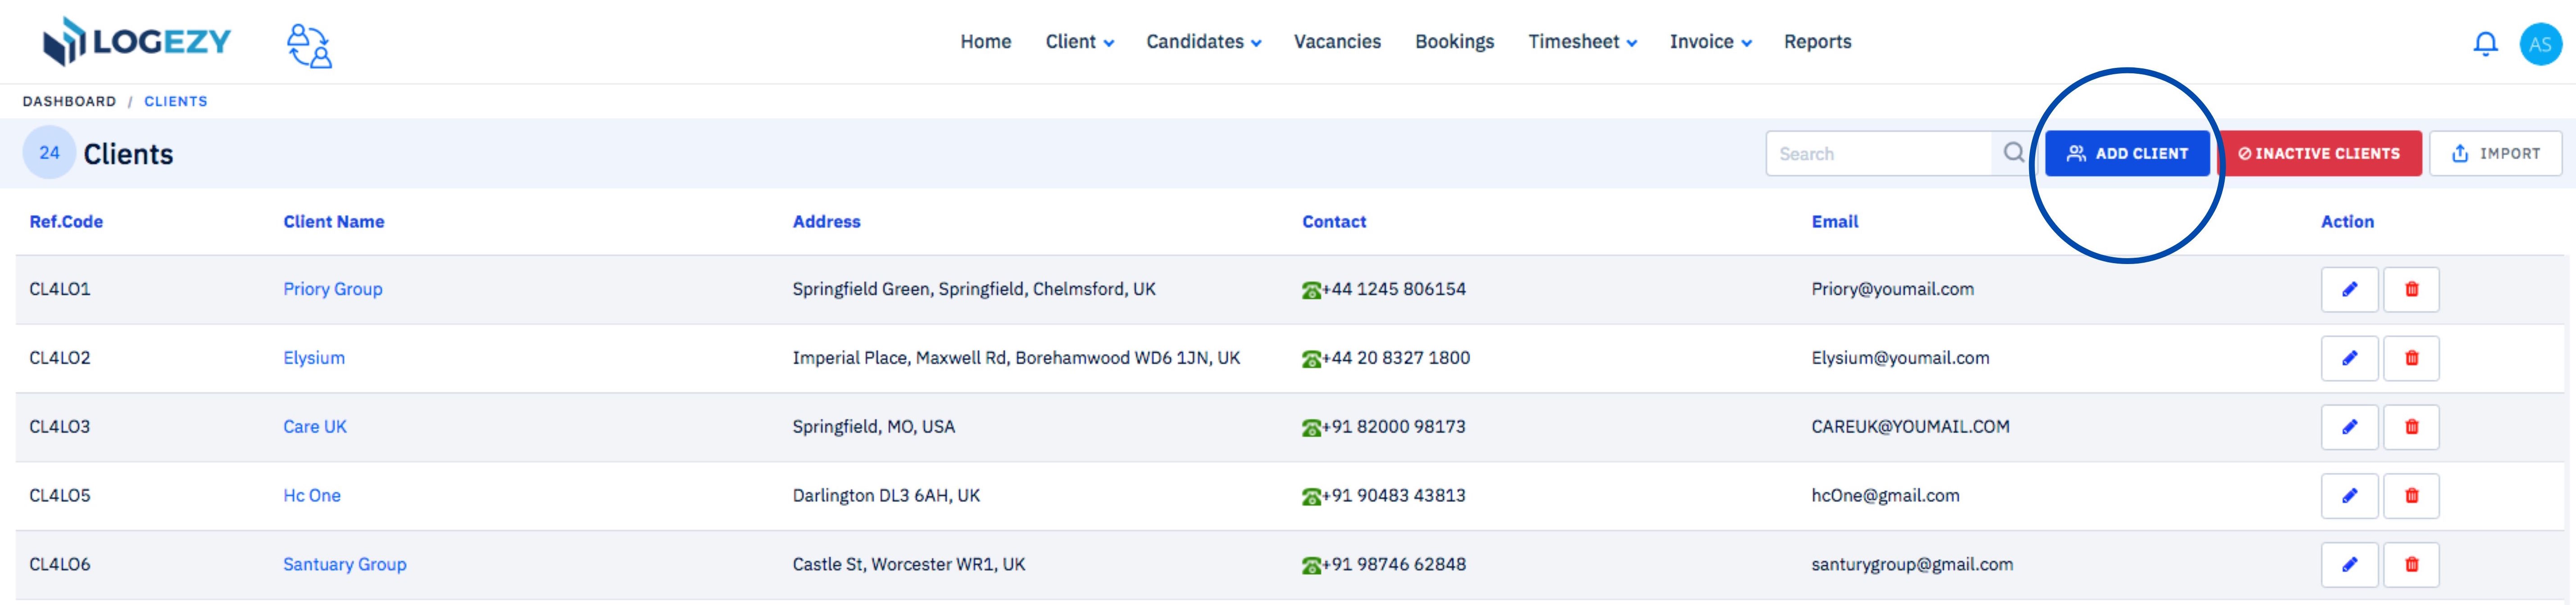The height and width of the screenshot is (605, 2576).
Task: Click address Darlington DL3 6AH, UK
Action: point(886,496)
